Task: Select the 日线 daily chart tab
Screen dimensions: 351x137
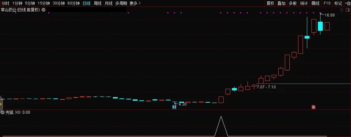Action: [86, 3]
